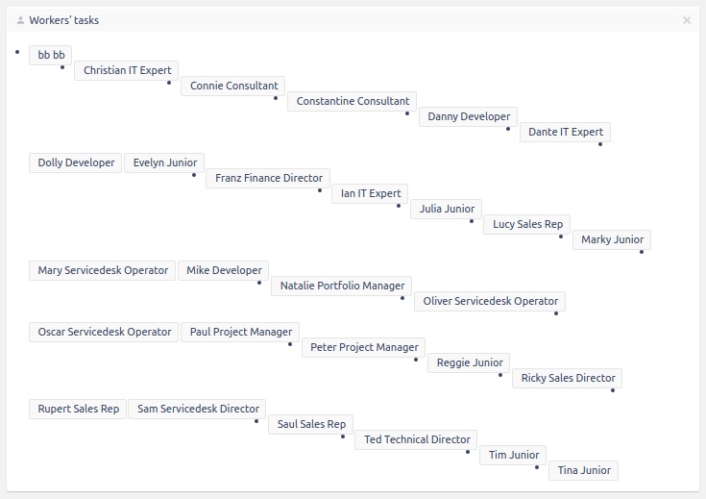706x499 pixels.
Task: Open the bb bb worker
Action: (51, 55)
